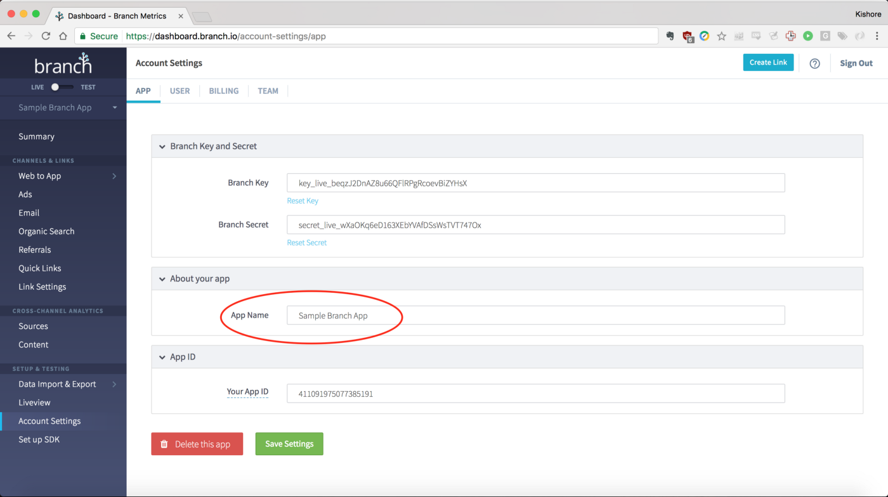The height and width of the screenshot is (497, 888).
Task: Click the gray G extension icon
Action: coord(825,36)
